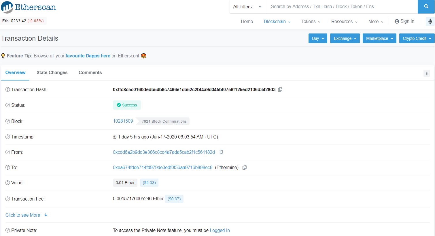Click help icon beside From

[8, 152]
